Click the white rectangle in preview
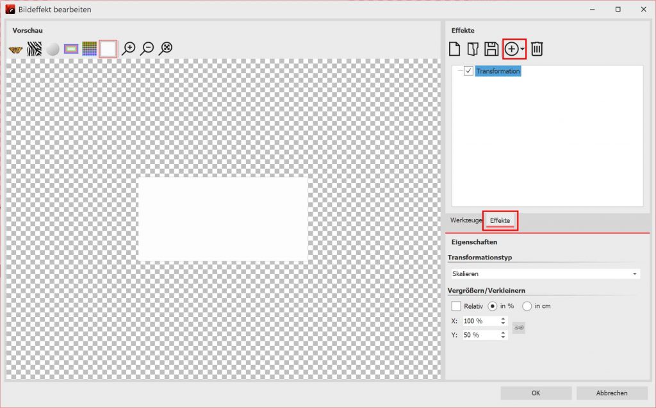The width and height of the screenshot is (656, 408). (x=222, y=219)
